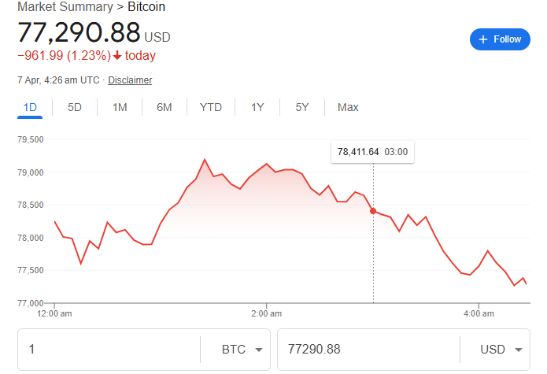547x374 pixels.
Task: Switch to the 5D chart tab
Action: pos(75,107)
